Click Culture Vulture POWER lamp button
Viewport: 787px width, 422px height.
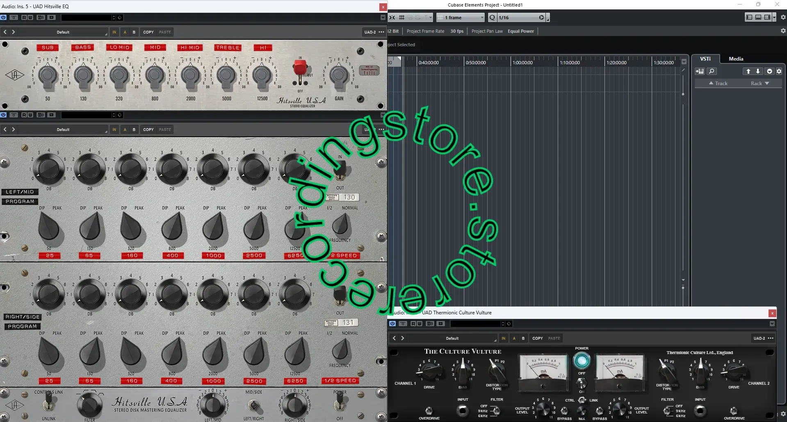(x=582, y=361)
